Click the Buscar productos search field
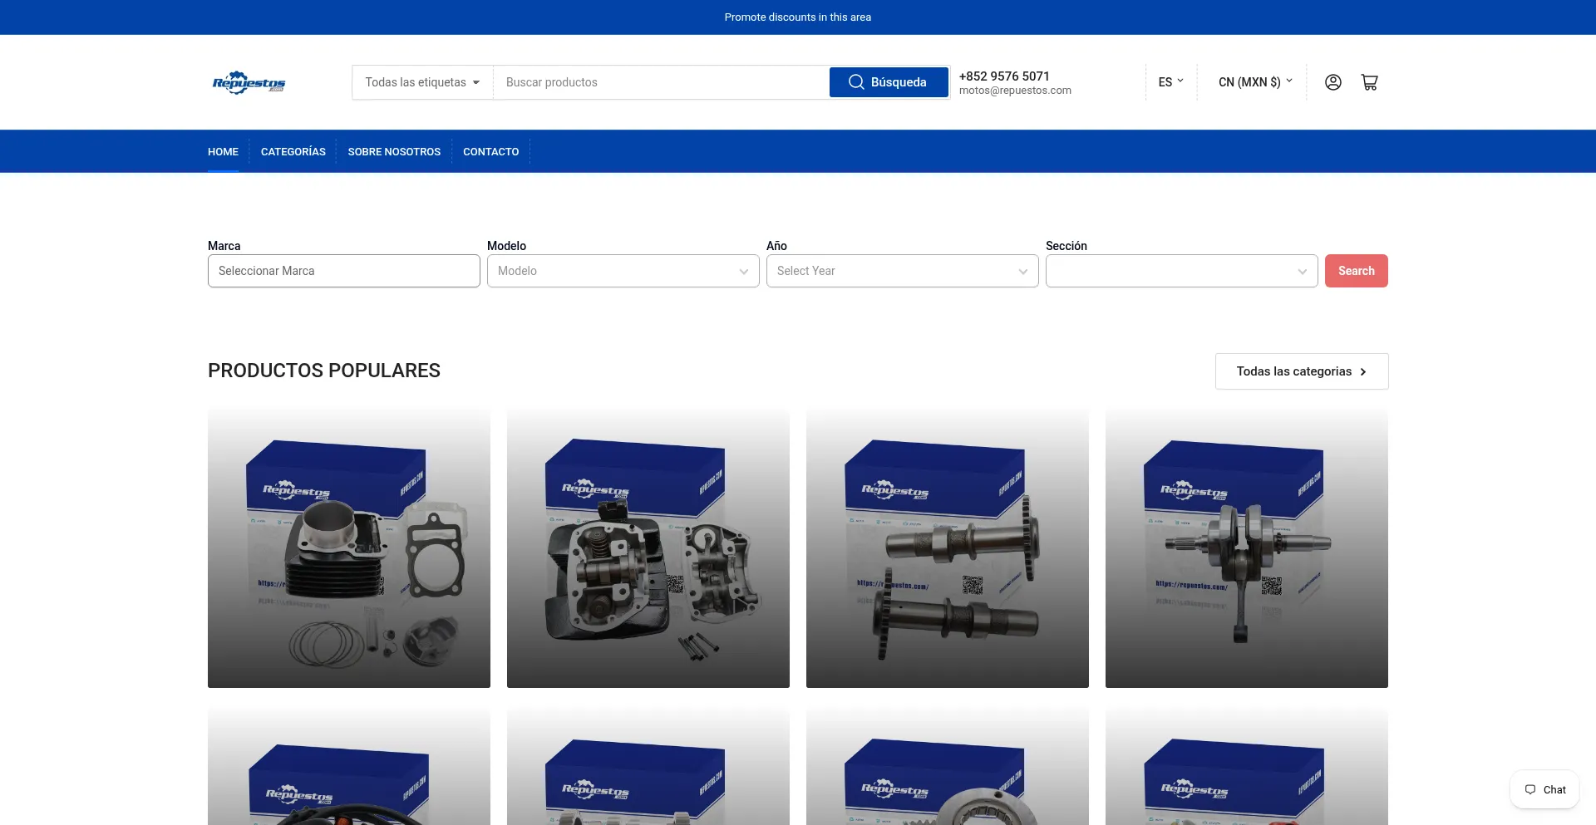 tap(662, 82)
